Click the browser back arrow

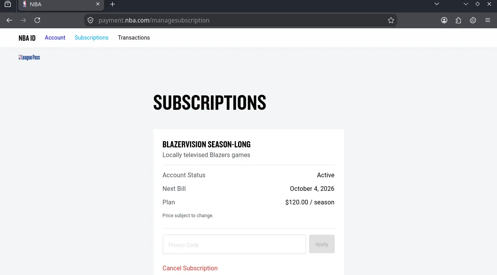click(x=9, y=20)
